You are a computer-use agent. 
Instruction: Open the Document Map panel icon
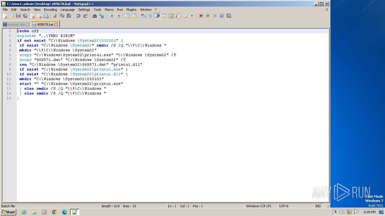tap(171, 16)
